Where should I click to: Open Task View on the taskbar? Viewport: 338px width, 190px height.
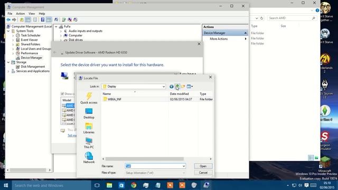pos(97,185)
